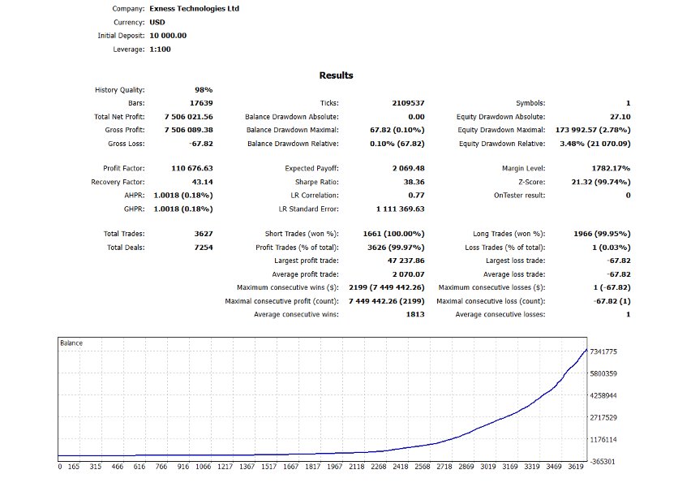Click the x-axis tick label 3619
691x487 pixels.
click(576, 466)
